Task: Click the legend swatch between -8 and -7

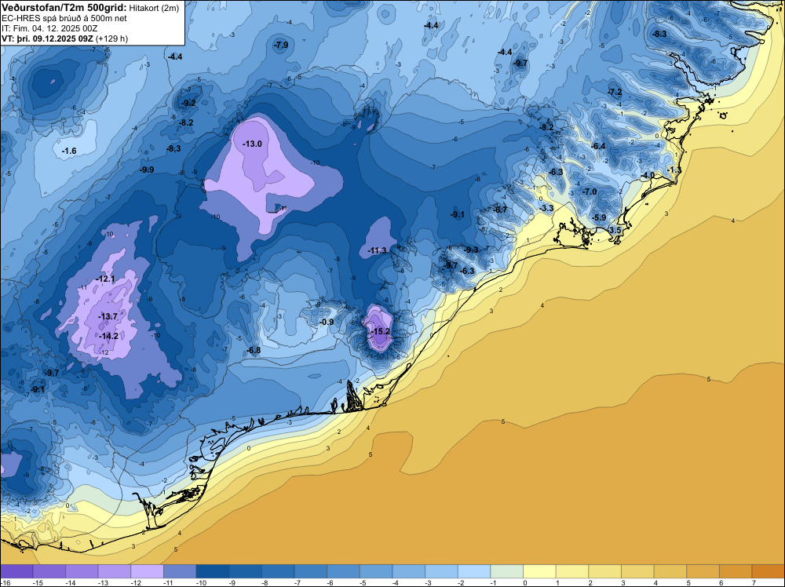Action: [279, 571]
